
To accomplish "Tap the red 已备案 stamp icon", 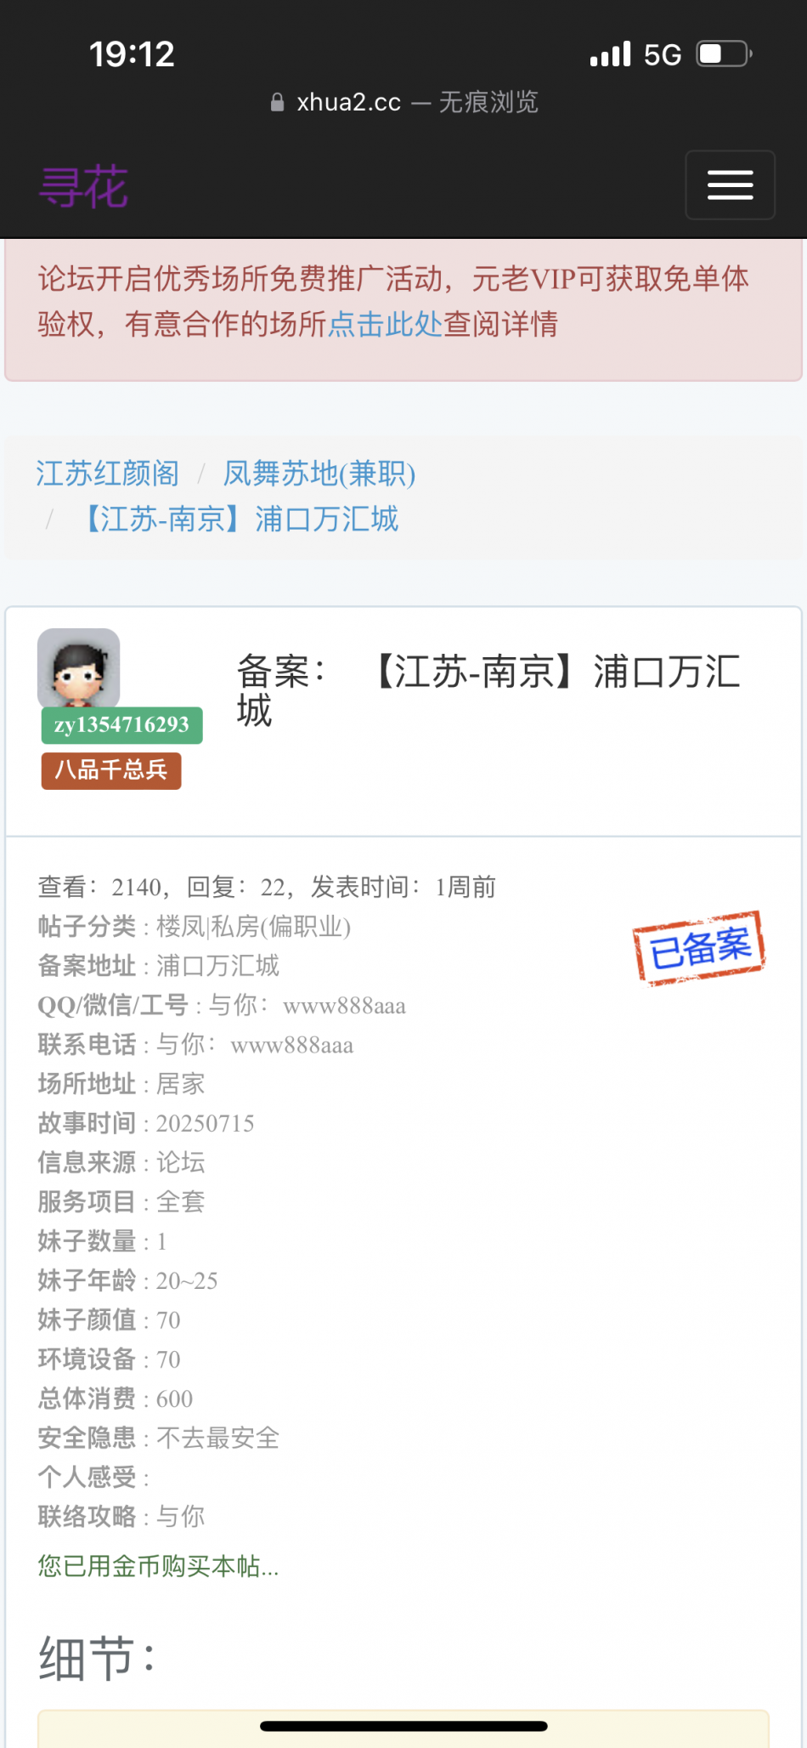I will (x=699, y=948).
